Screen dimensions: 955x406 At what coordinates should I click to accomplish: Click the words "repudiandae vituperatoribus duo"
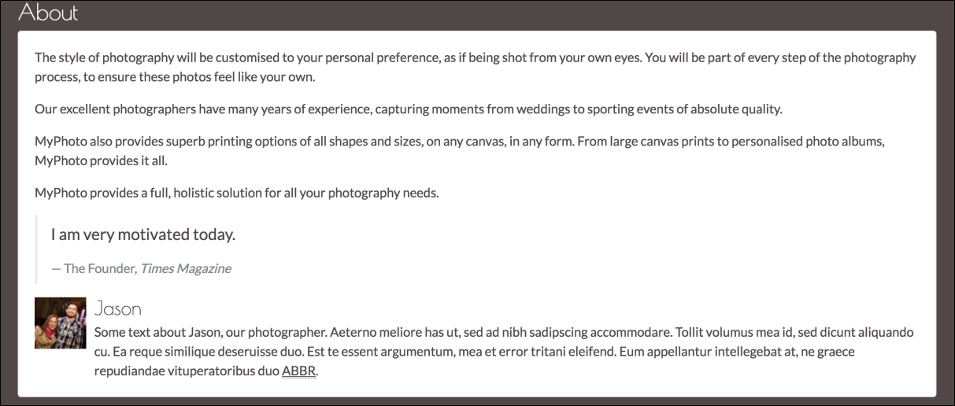(x=186, y=371)
